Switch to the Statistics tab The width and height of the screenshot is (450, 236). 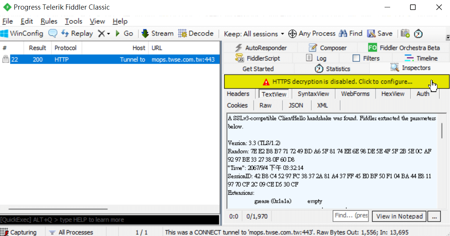332,68
